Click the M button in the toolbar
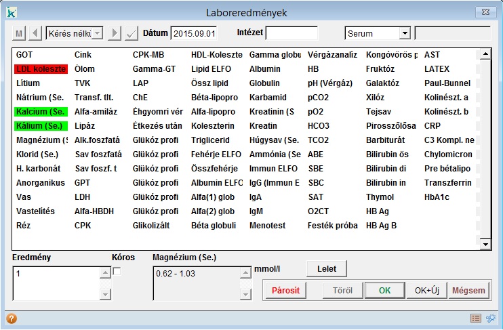 coord(19,33)
